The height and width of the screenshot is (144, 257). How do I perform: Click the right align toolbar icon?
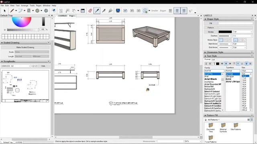pyautogui.click(x=184, y=11)
